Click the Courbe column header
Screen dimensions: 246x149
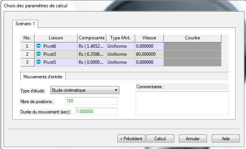[x=193, y=38]
